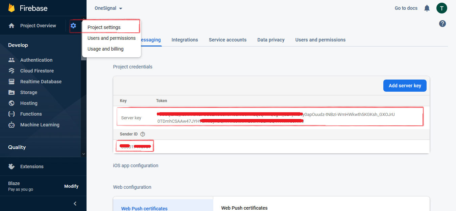Open Extensions in sidebar
The width and height of the screenshot is (456, 211).
click(x=32, y=167)
